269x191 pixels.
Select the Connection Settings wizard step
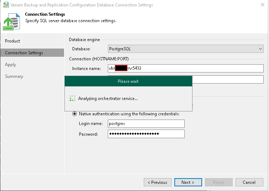[x=32, y=52]
